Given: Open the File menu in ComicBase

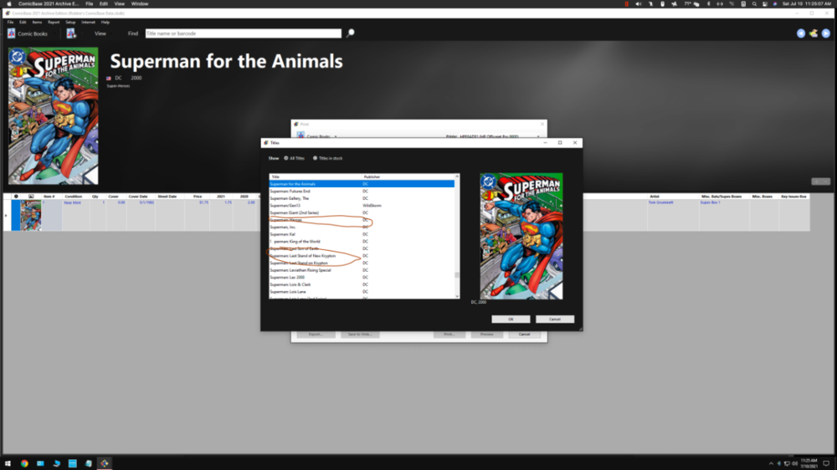Looking at the screenshot, I should pos(11,23).
